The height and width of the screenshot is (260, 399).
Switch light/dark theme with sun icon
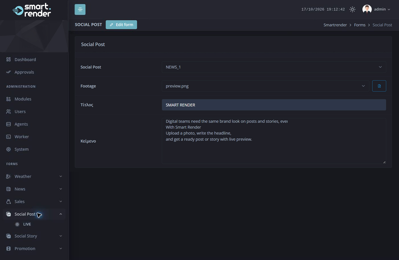pos(353,9)
